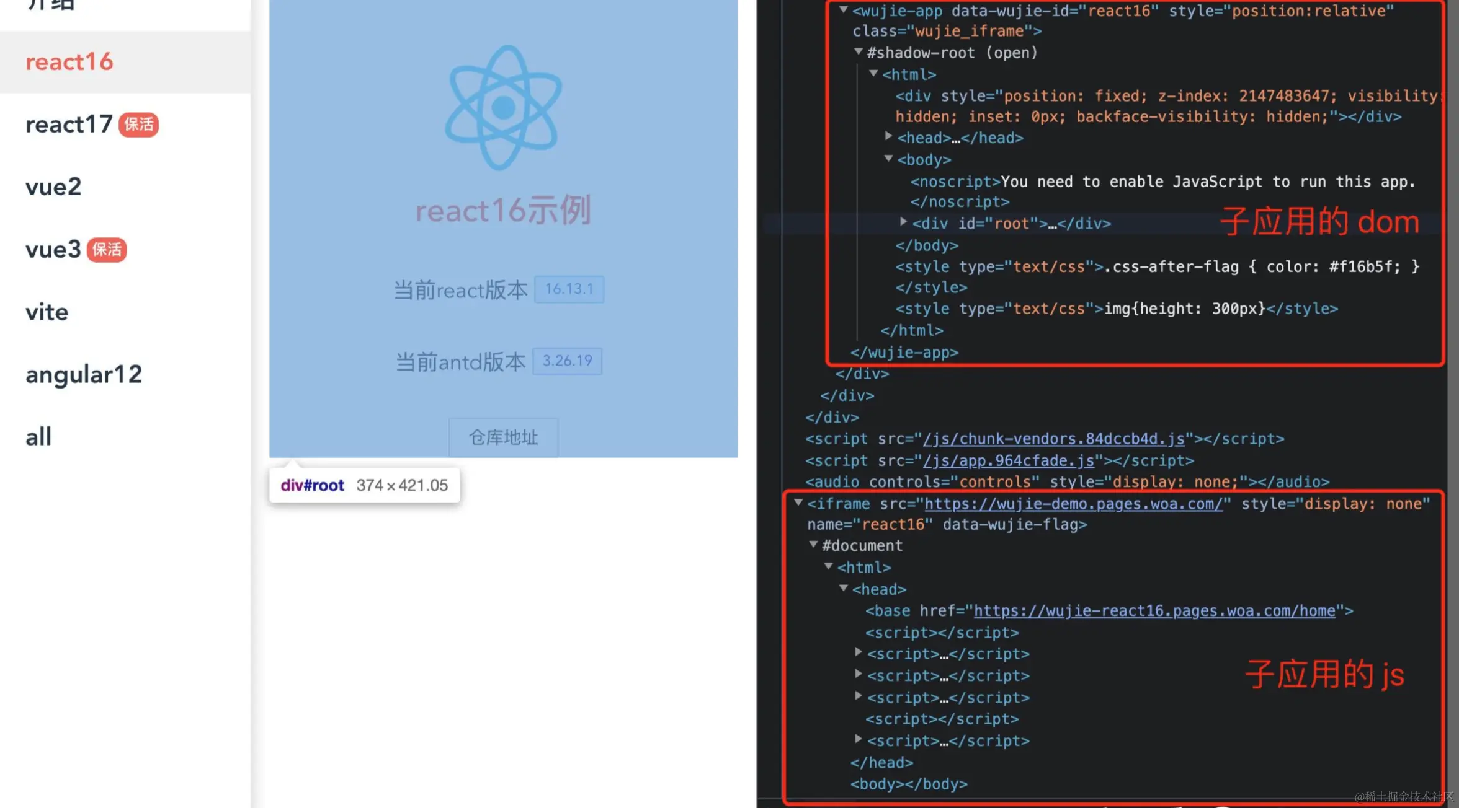Click the 当前antd版本 label

(461, 361)
